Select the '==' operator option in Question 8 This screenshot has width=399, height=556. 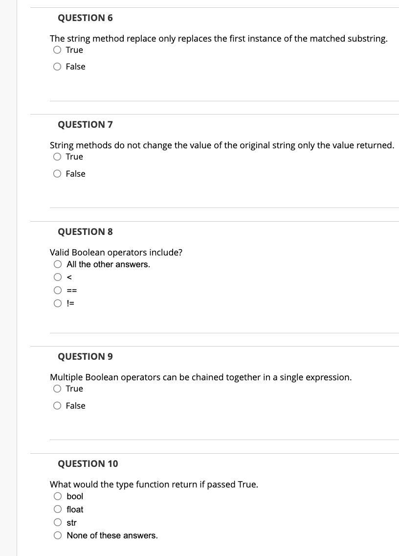click(x=57, y=290)
